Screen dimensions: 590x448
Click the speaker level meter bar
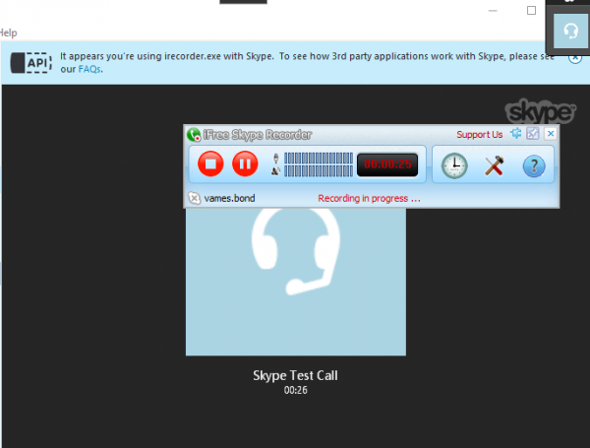(319, 171)
